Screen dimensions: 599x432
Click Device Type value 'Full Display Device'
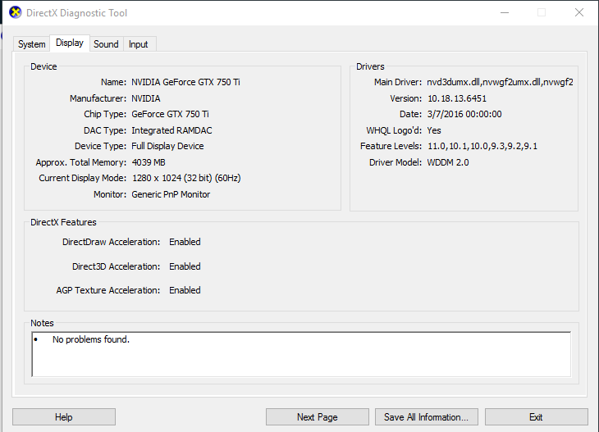coord(167,146)
